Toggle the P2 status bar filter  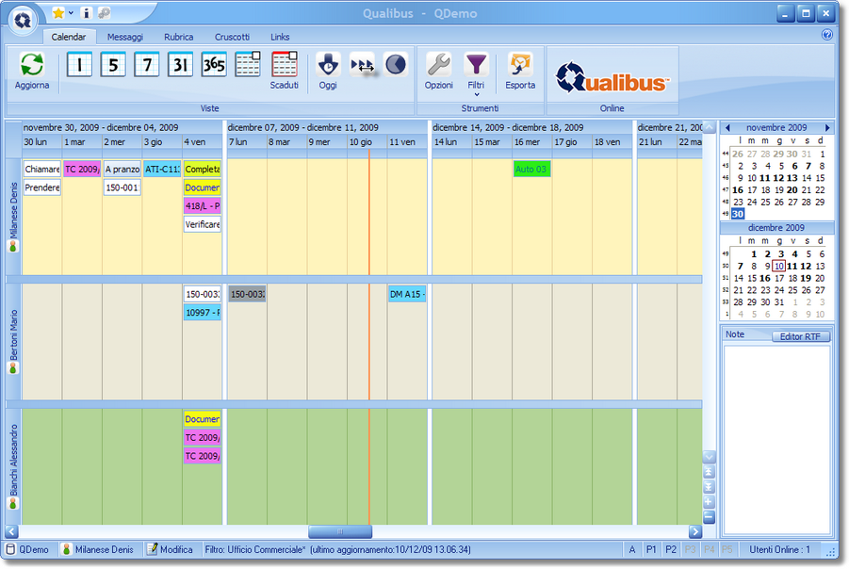point(671,549)
